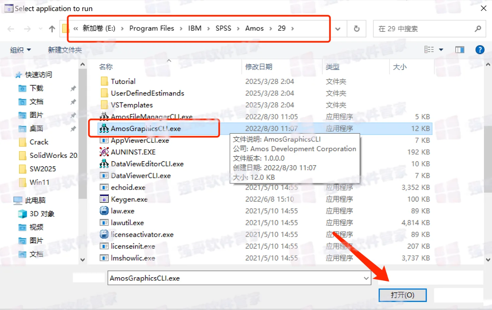Viewport: 492px width, 310px height.
Task: Open the 组织 menu
Action: pyautogui.click(x=20, y=50)
